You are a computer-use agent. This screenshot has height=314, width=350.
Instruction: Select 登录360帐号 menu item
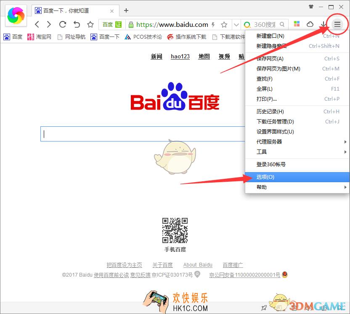pyautogui.click(x=297, y=165)
